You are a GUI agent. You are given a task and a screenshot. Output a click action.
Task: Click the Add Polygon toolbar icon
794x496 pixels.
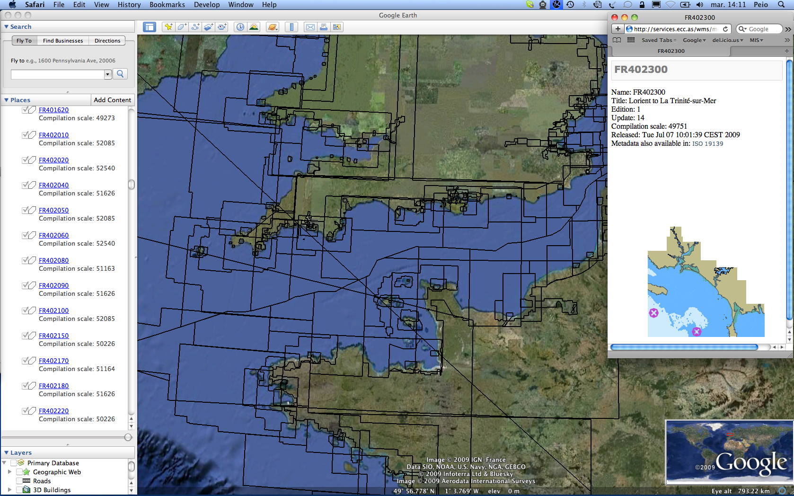[x=182, y=27]
